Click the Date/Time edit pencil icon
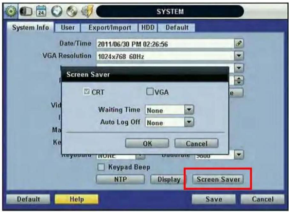289x212 pixels. pos(239,44)
